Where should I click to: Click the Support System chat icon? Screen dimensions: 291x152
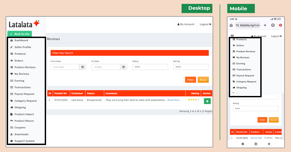(x=12, y=141)
